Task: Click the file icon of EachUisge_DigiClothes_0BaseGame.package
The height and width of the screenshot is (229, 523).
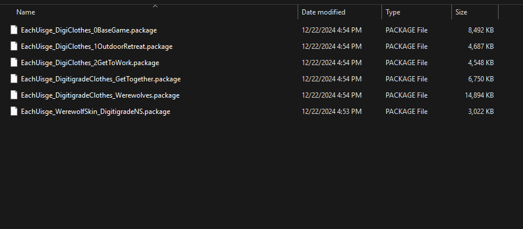Action: click(x=13, y=30)
